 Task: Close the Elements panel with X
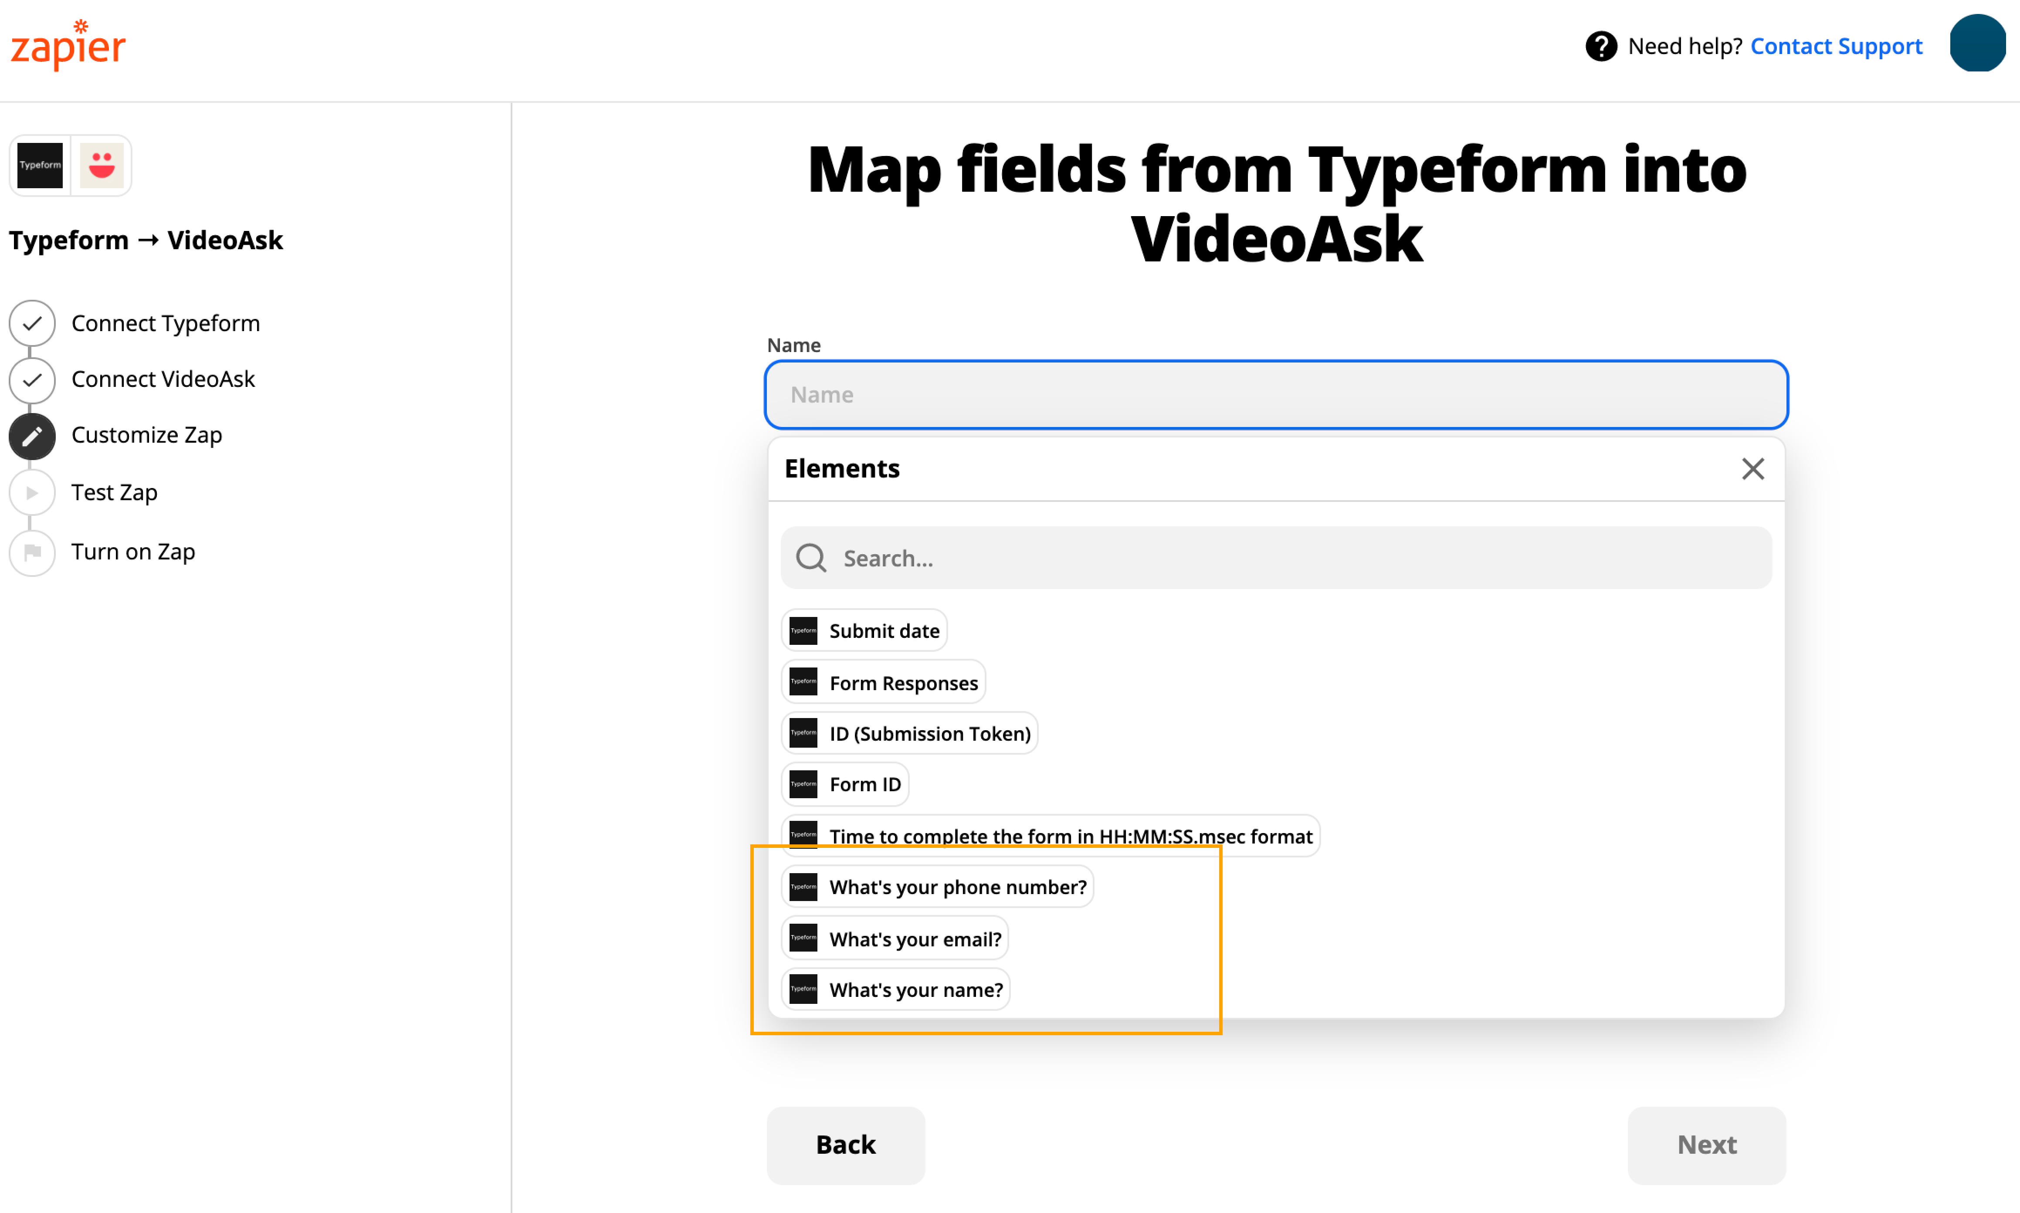pos(1752,468)
